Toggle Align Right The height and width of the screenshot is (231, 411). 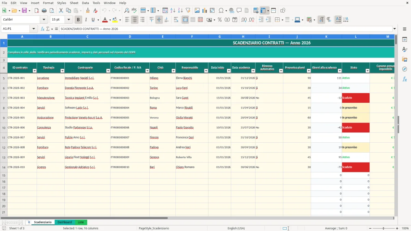tap(142, 20)
